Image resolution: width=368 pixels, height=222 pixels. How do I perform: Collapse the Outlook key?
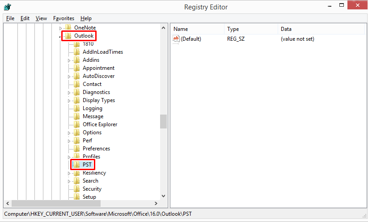coord(60,36)
